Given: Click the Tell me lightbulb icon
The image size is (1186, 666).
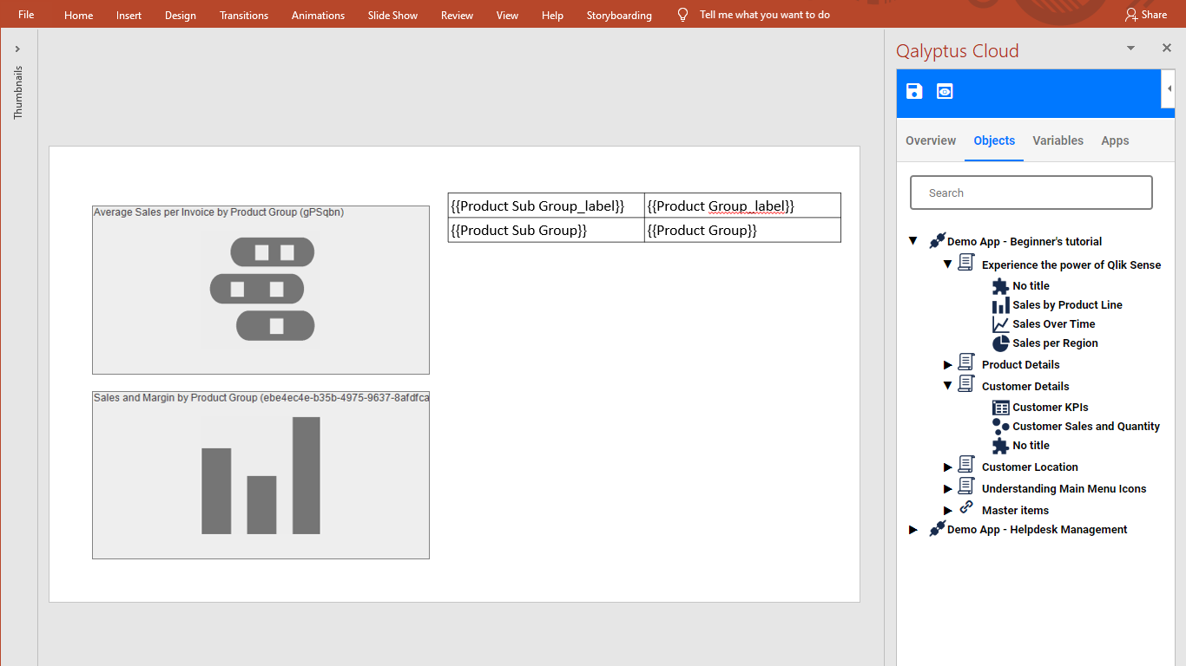Looking at the screenshot, I should click(x=682, y=15).
